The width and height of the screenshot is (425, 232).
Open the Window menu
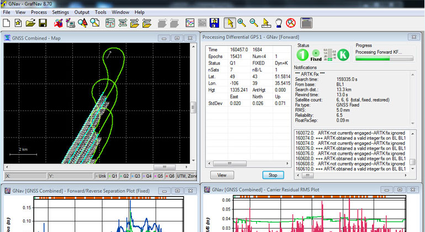120,12
